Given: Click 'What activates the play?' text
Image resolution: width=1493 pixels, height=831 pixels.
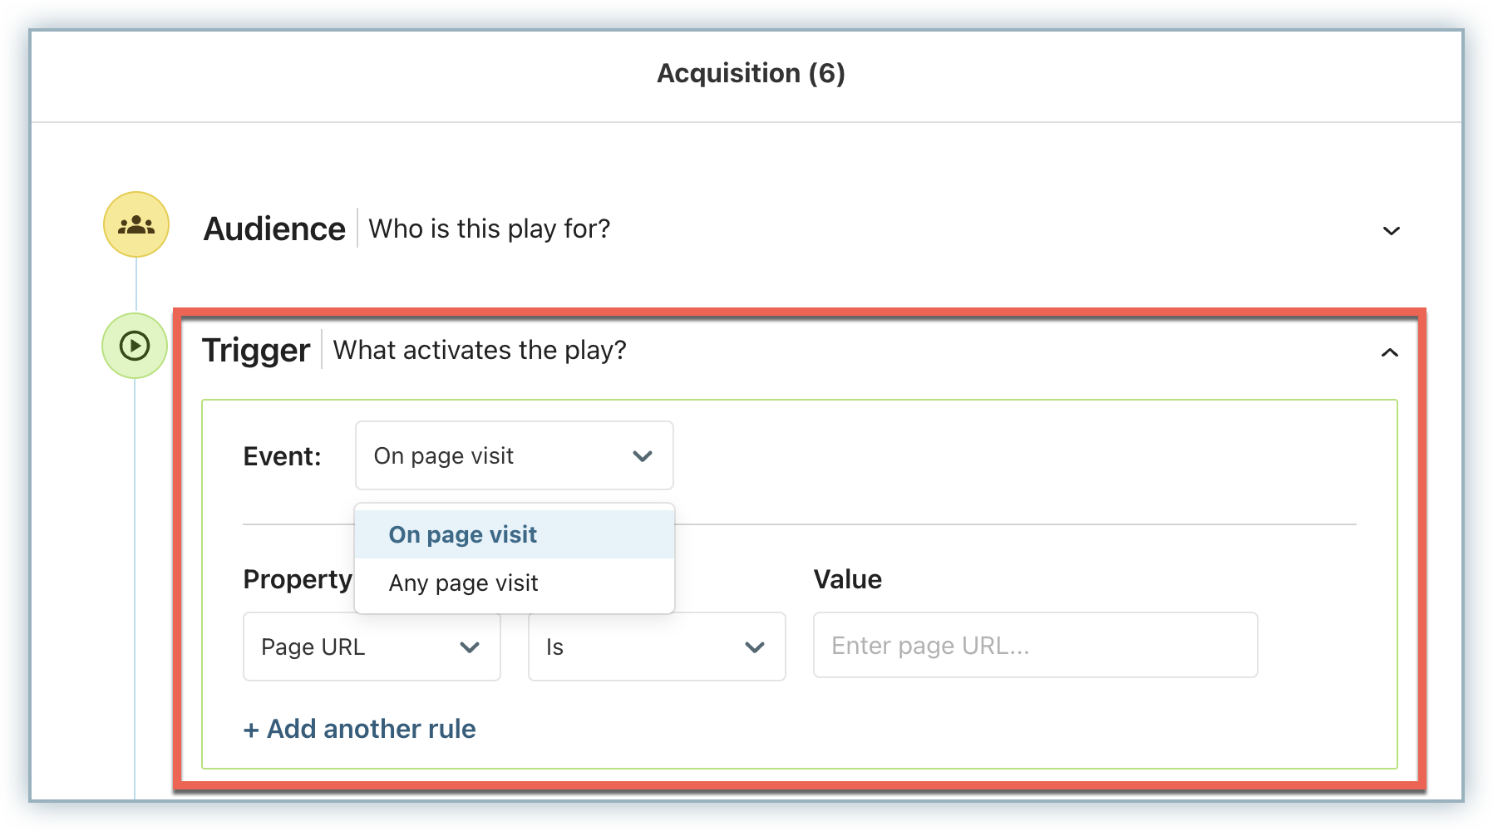Looking at the screenshot, I should coord(480,351).
